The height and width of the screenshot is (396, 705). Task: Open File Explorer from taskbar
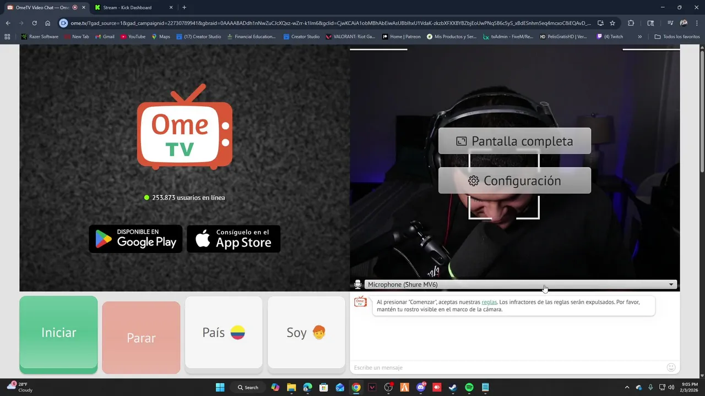(291, 387)
